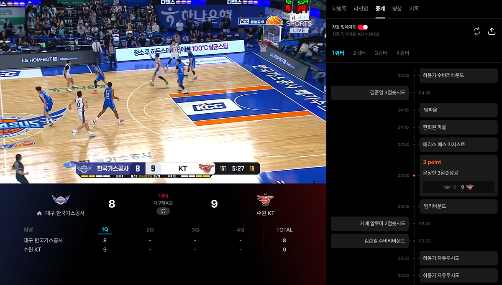Select the 김준일 3점슛시도 play entry
The image size is (502, 285).
[x=370, y=93]
